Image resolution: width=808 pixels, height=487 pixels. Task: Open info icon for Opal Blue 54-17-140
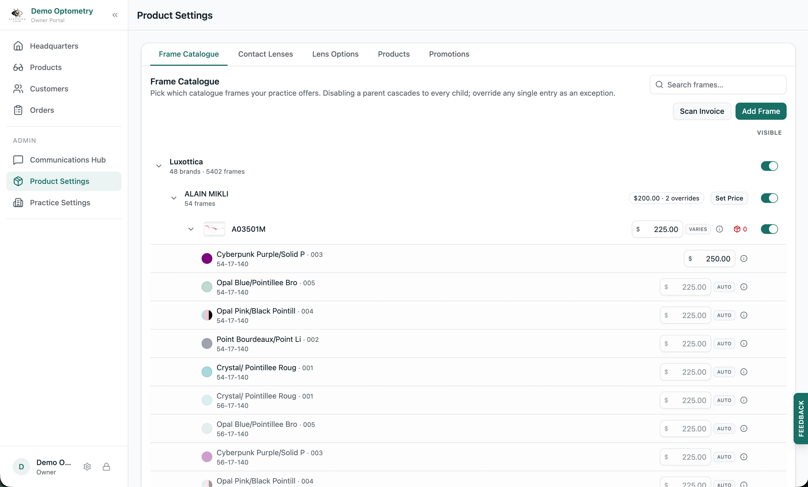click(744, 287)
